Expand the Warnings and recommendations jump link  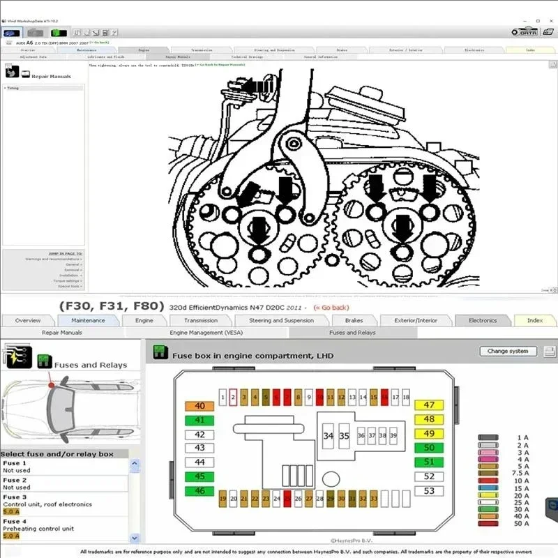click(52, 258)
